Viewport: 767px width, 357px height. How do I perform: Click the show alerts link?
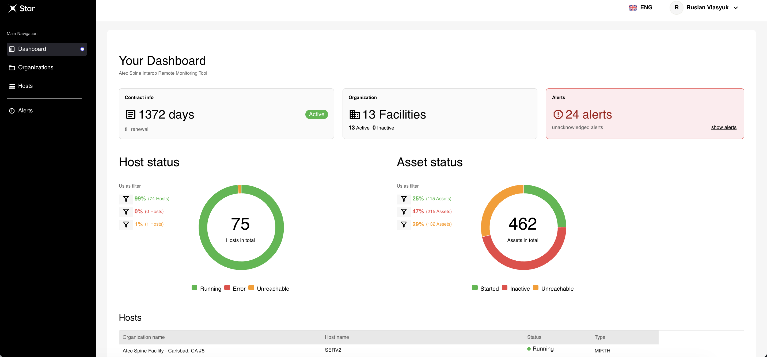[724, 127]
